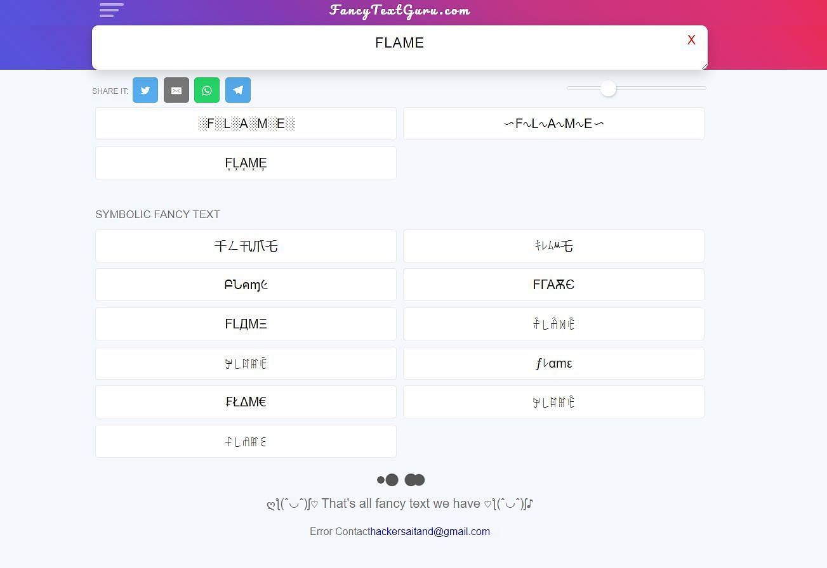Copy the symbolic style right of the first one
Screen dimensions: 827x568
(x=553, y=246)
